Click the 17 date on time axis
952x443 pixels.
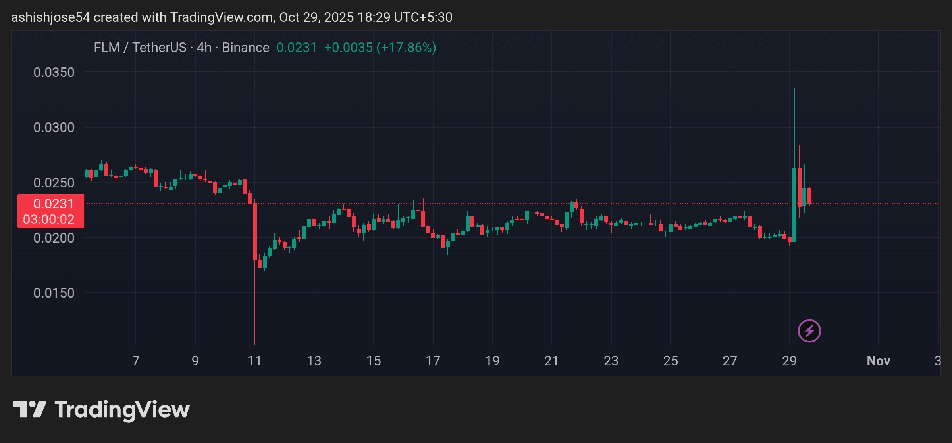click(433, 361)
